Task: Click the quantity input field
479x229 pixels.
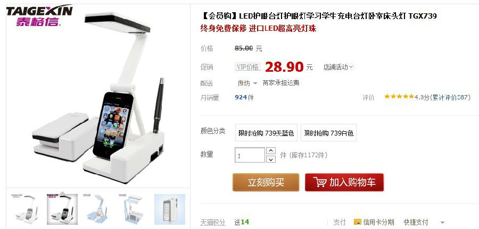Action: (250, 155)
